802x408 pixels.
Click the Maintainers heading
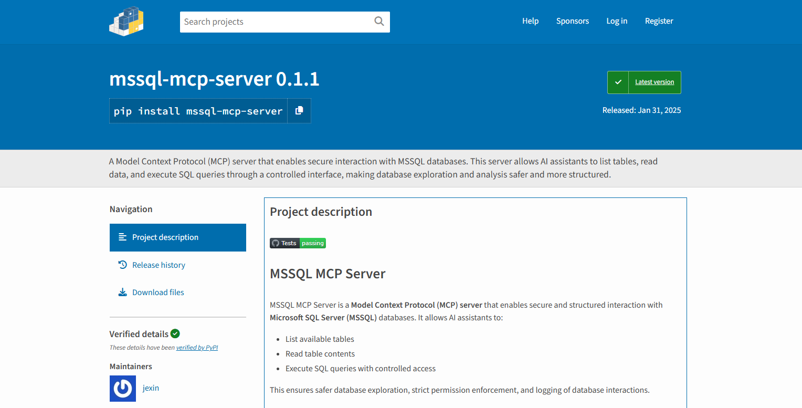point(131,367)
